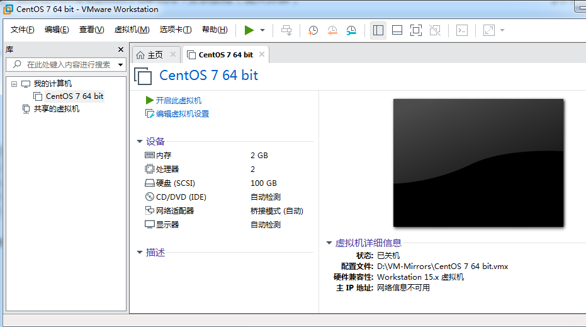Click the virtual machine screen thumbnail
The height and width of the screenshot is (327, 586).
pos(478,163)
